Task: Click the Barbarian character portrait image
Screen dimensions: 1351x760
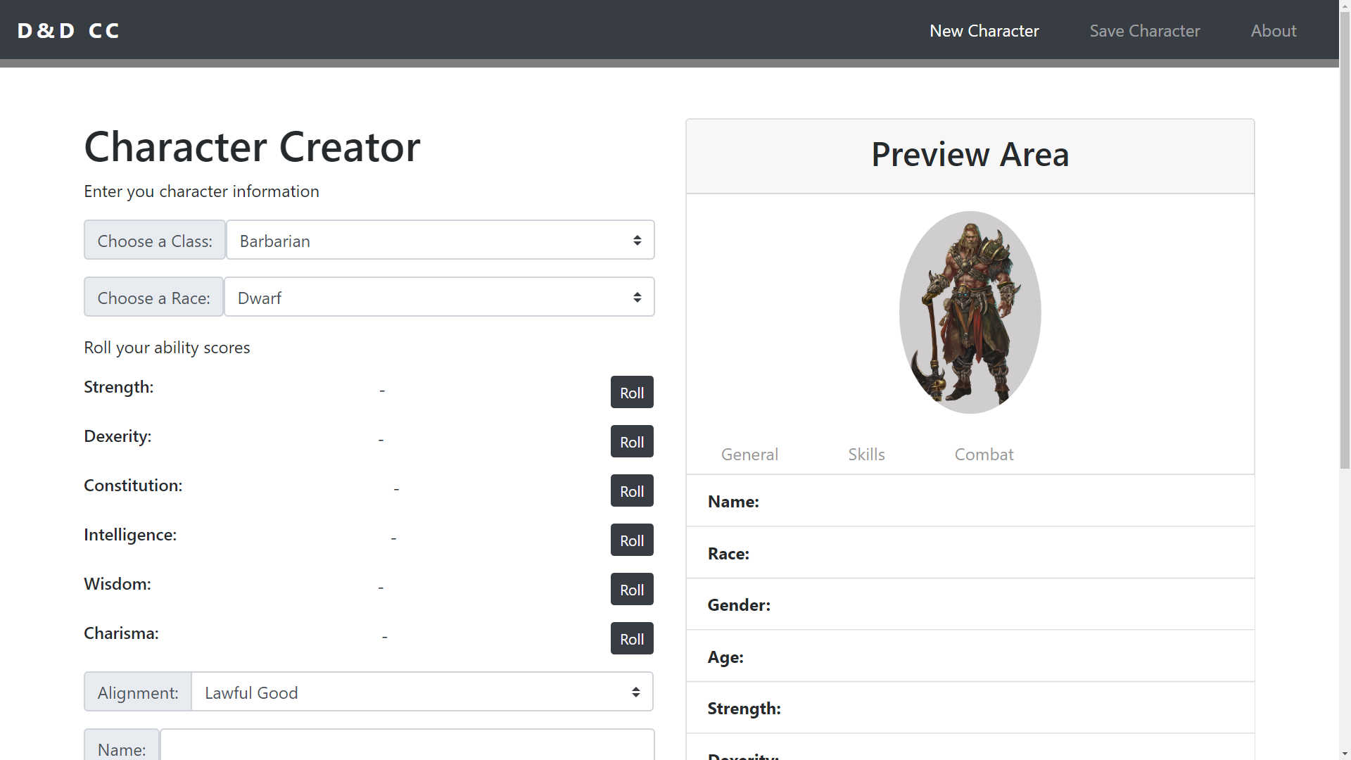Action: (970, 312)
